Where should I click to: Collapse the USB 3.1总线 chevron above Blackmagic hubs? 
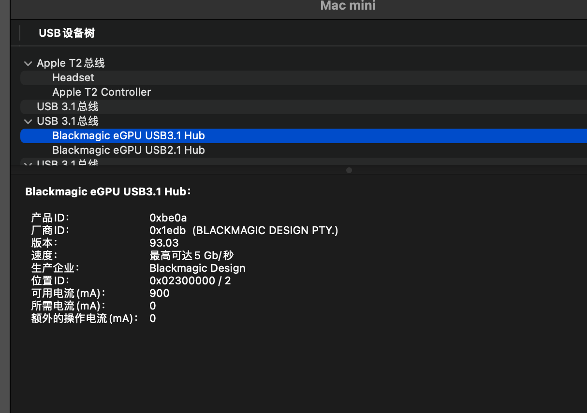pos(28,121)
